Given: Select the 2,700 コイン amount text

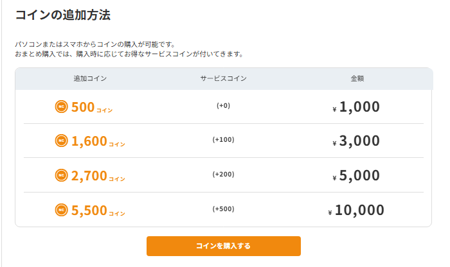Looking at the screenshot, I should (x=98, y=176).
